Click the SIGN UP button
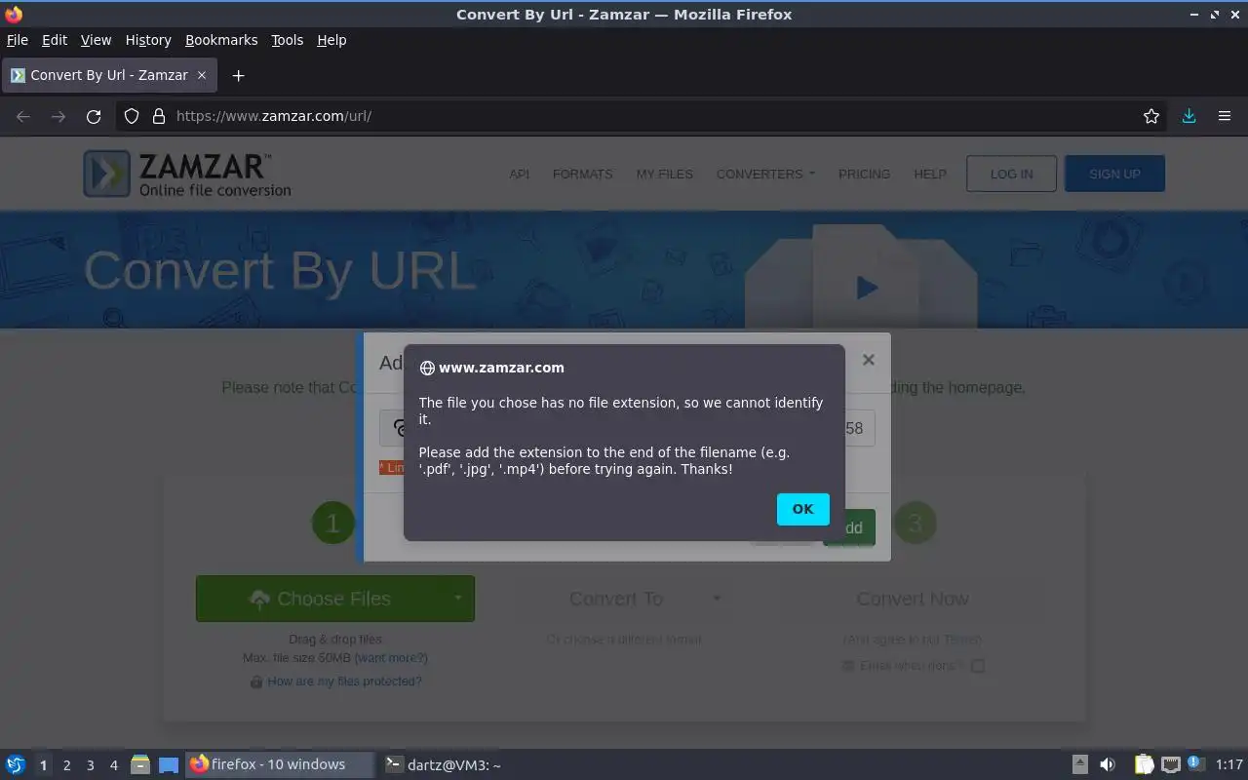1248x780 pixels. tap(1114, 174)
